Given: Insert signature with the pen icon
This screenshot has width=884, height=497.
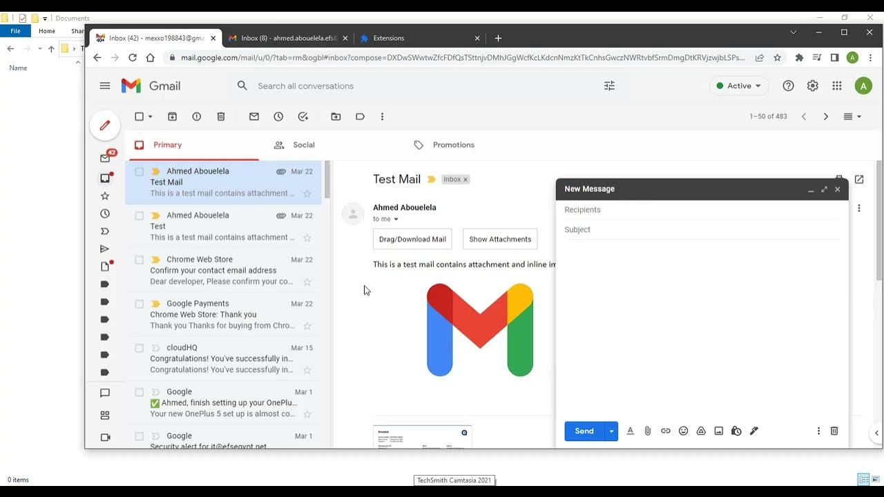Looking at the screenshot, I should (x=754, y=431).
